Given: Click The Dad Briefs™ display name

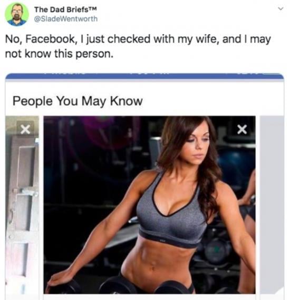Looking at the screenshot, I should click(65, 9).
